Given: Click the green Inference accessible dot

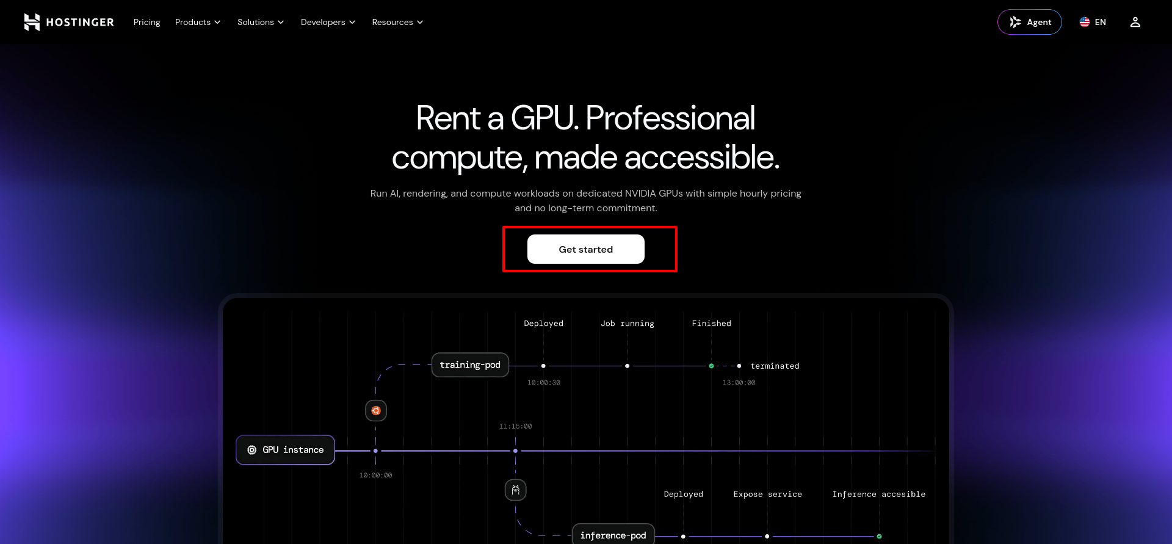Looking at the screenshot, I should tap(879, 536).
